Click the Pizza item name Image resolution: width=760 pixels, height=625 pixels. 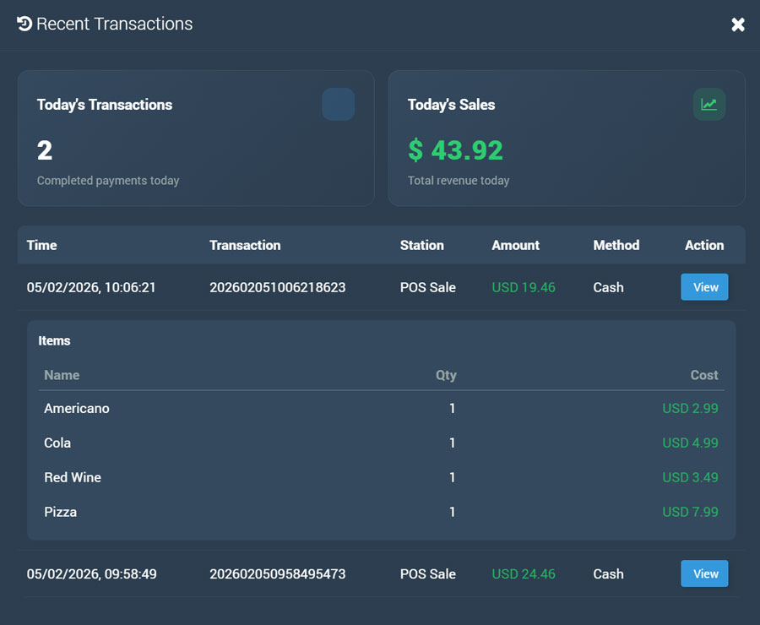(60, 512)
